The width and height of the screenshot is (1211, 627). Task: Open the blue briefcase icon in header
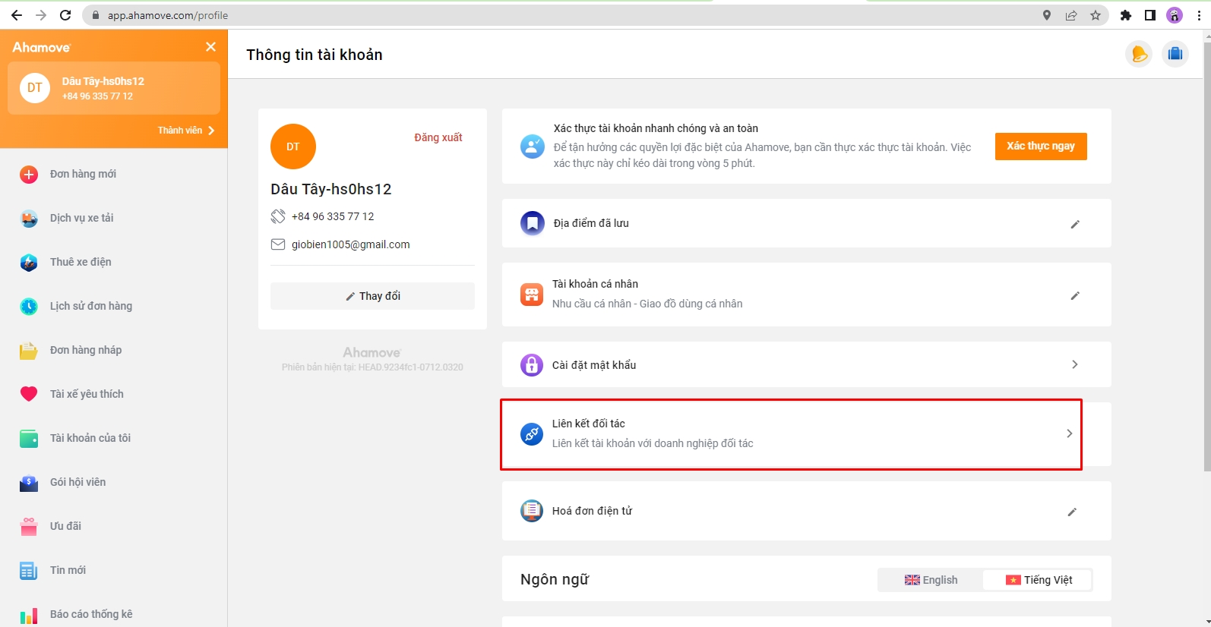click(1175, 54)
